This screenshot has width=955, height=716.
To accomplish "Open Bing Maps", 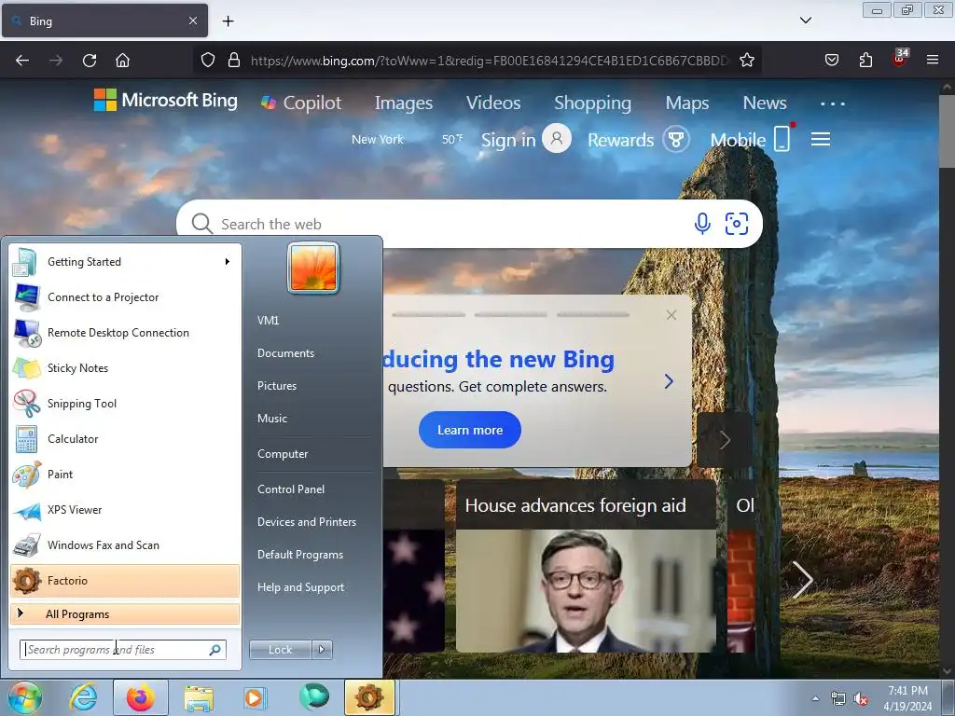I will (x=687, y=103).
